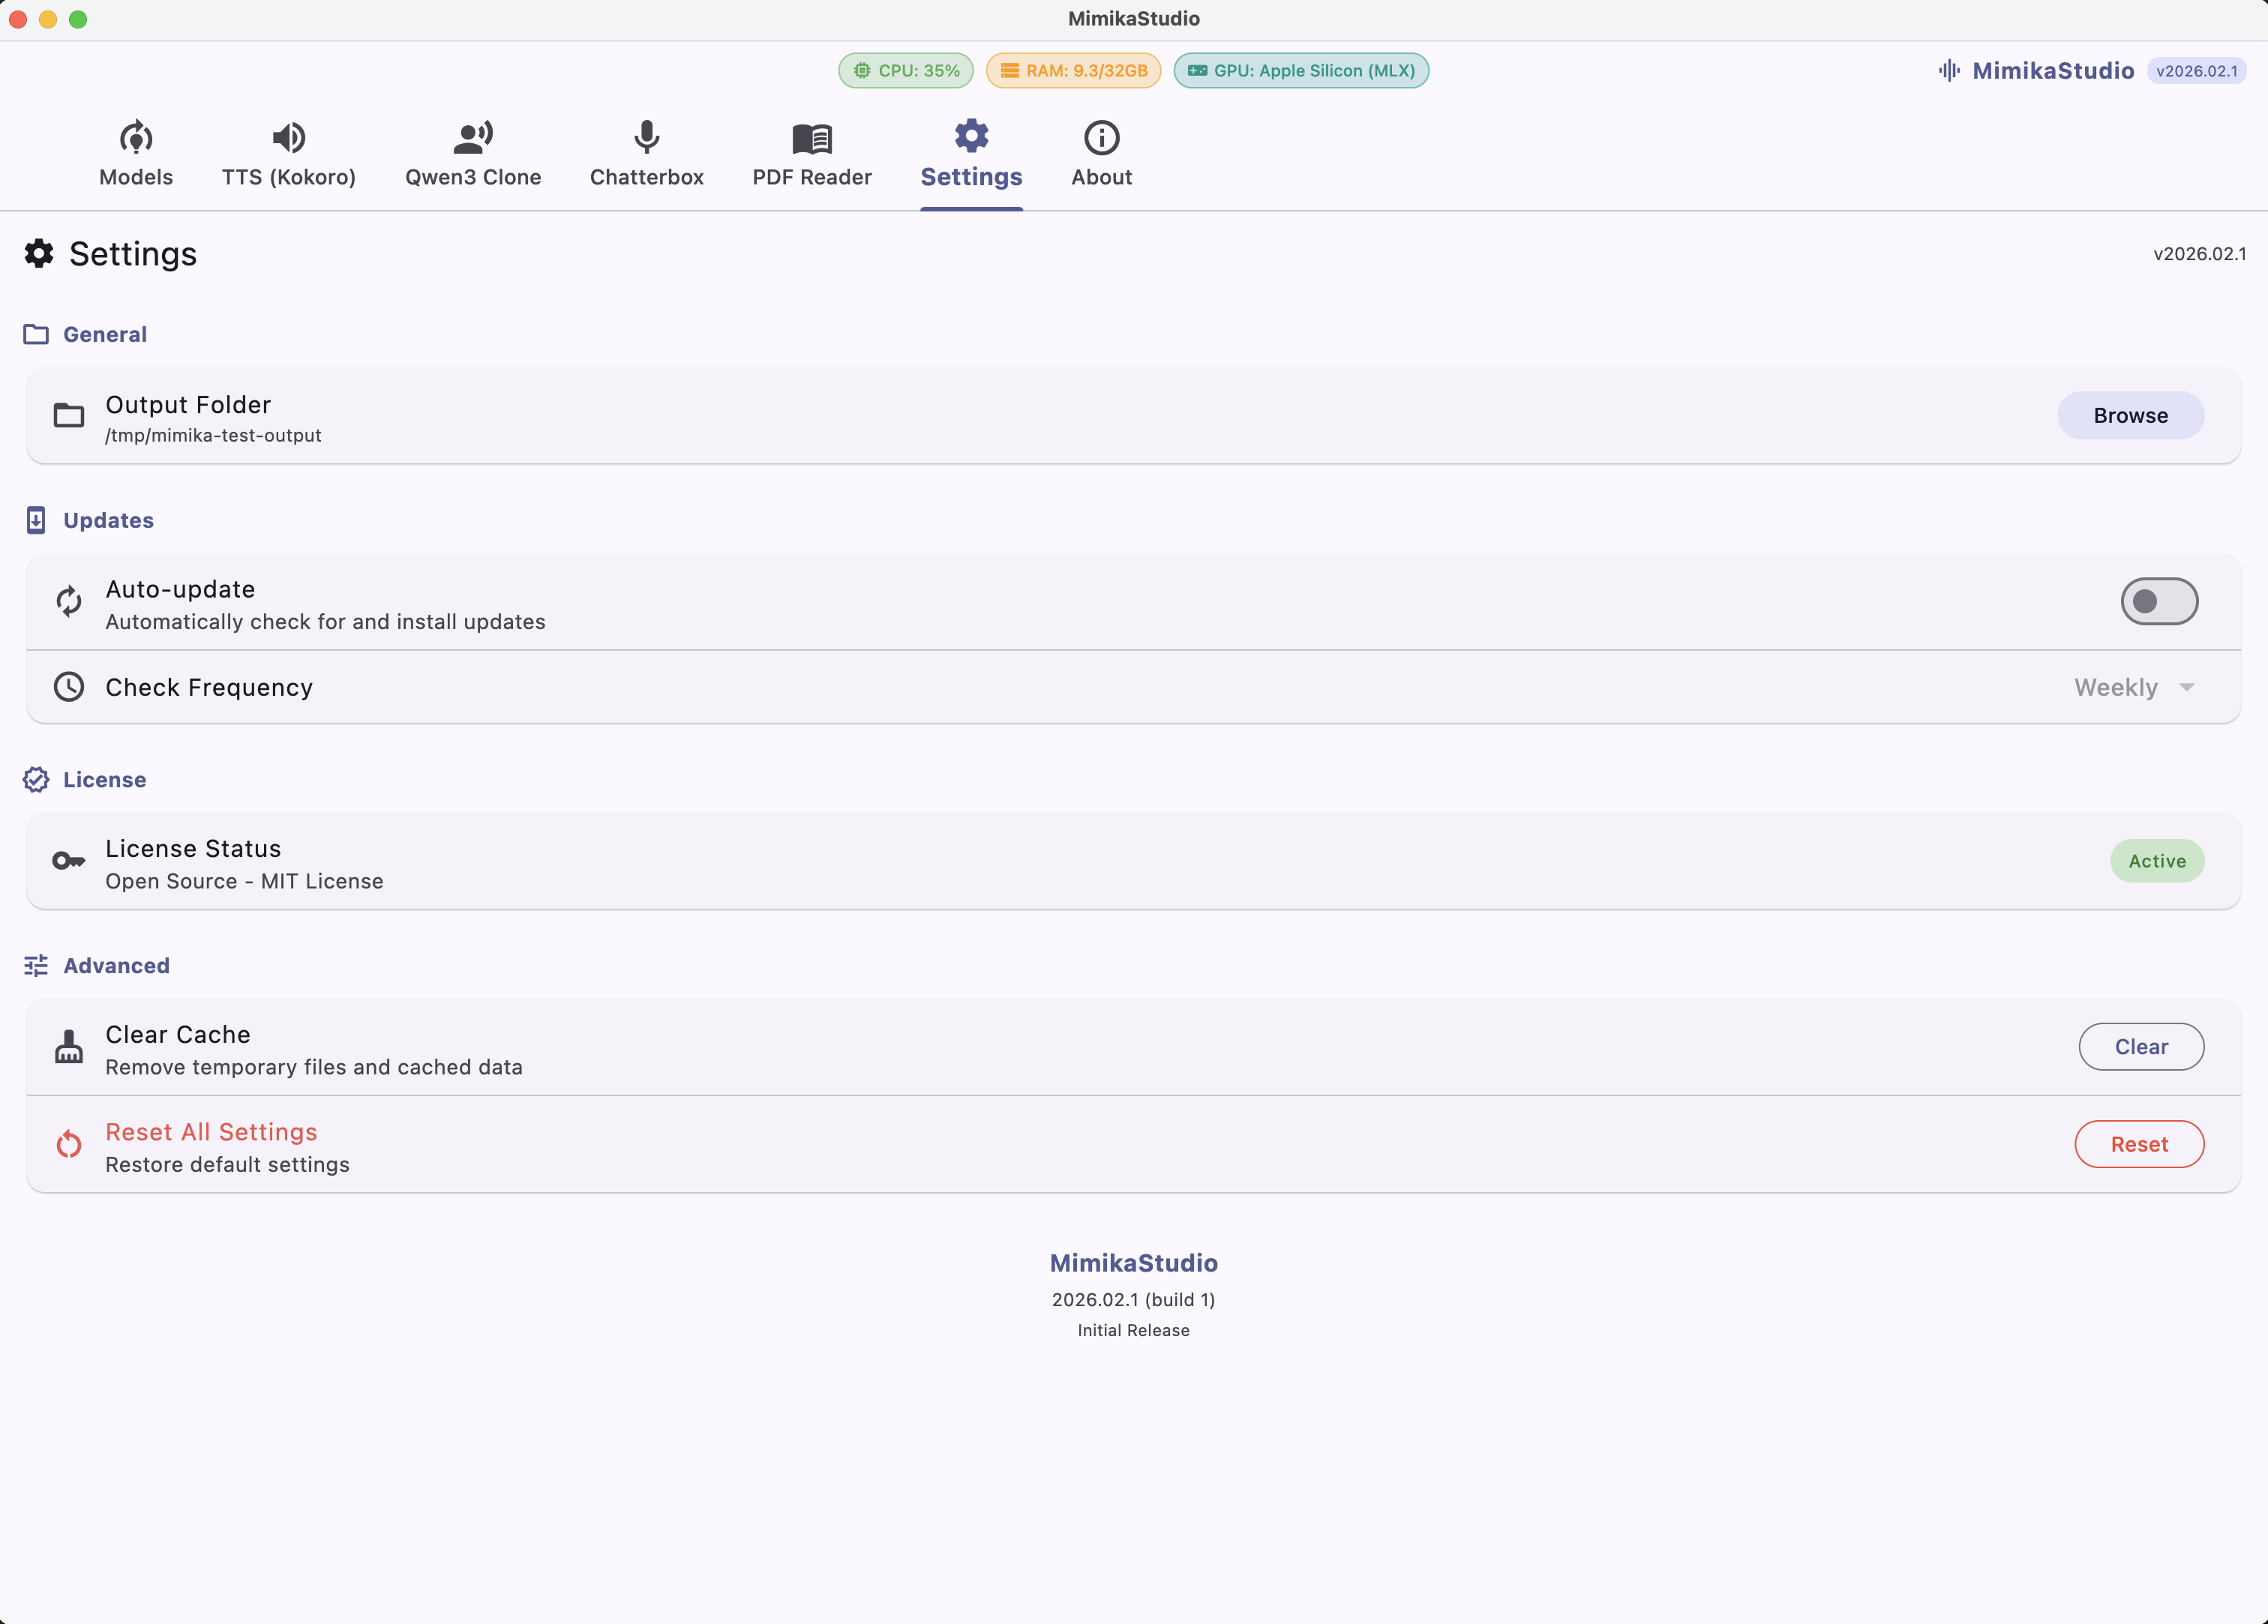Image resolution: width=2268 pixels, height=1624 pixels.
Task: Click the Check Frequency row
Action: [x=1000, y=687]
